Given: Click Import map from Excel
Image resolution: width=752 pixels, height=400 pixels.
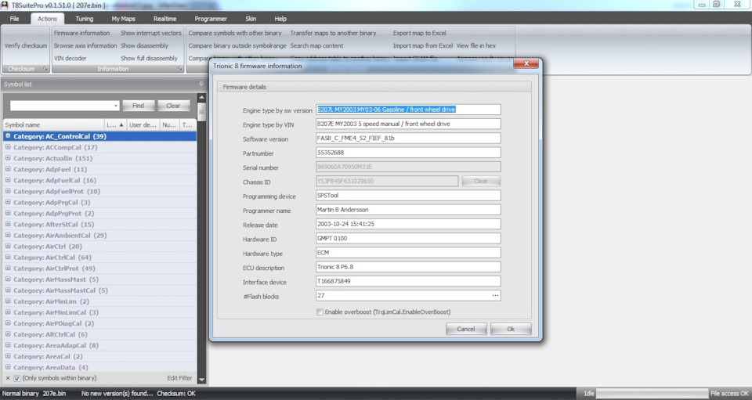Looking at the screenshot, I should tap(423, 45).
